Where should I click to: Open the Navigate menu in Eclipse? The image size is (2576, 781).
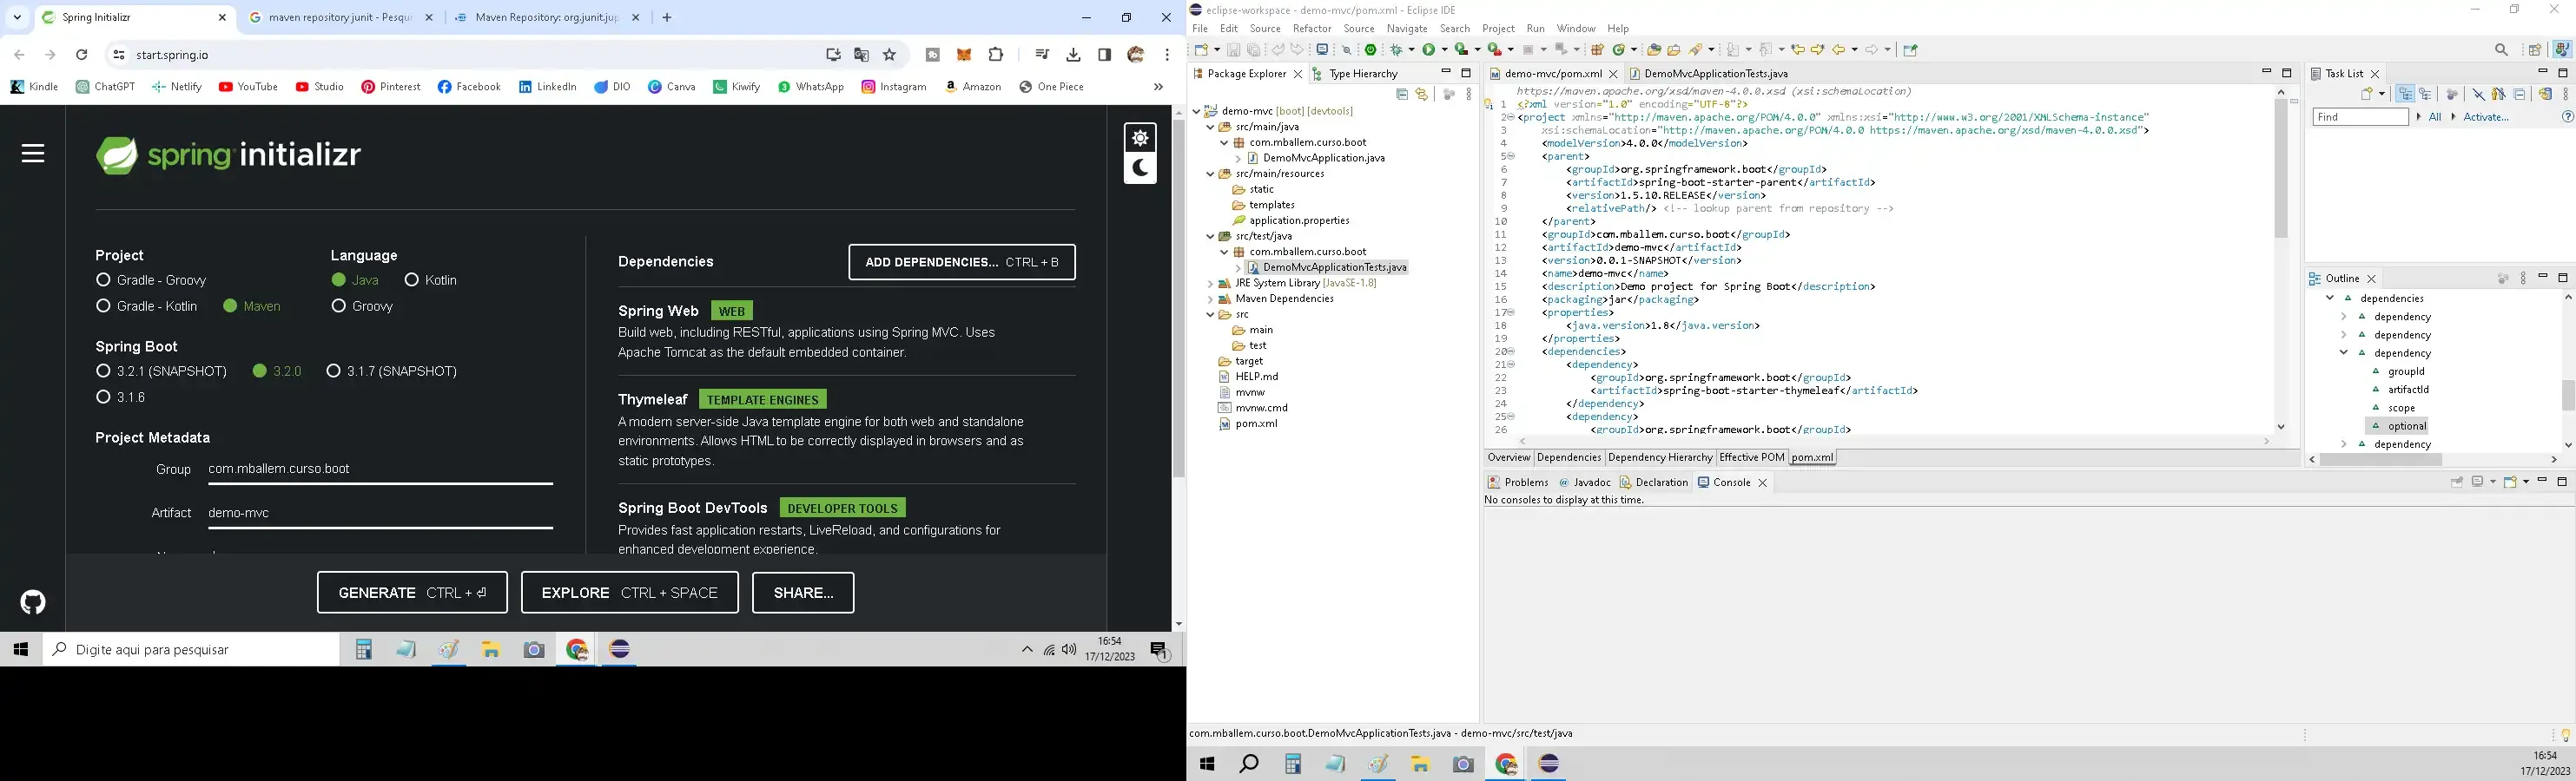1407,29
